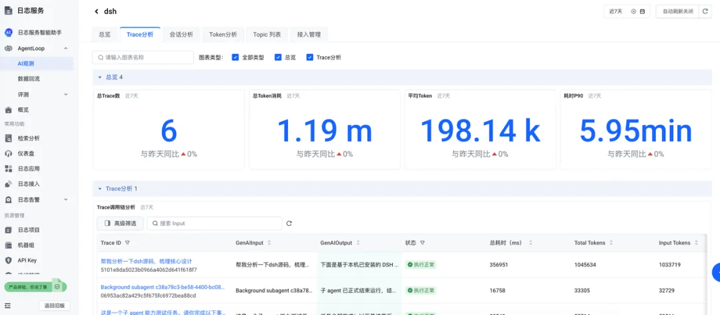Screen dimensions: 720x315
Task: Filter the 状态 column
Action: pos(422,242)
